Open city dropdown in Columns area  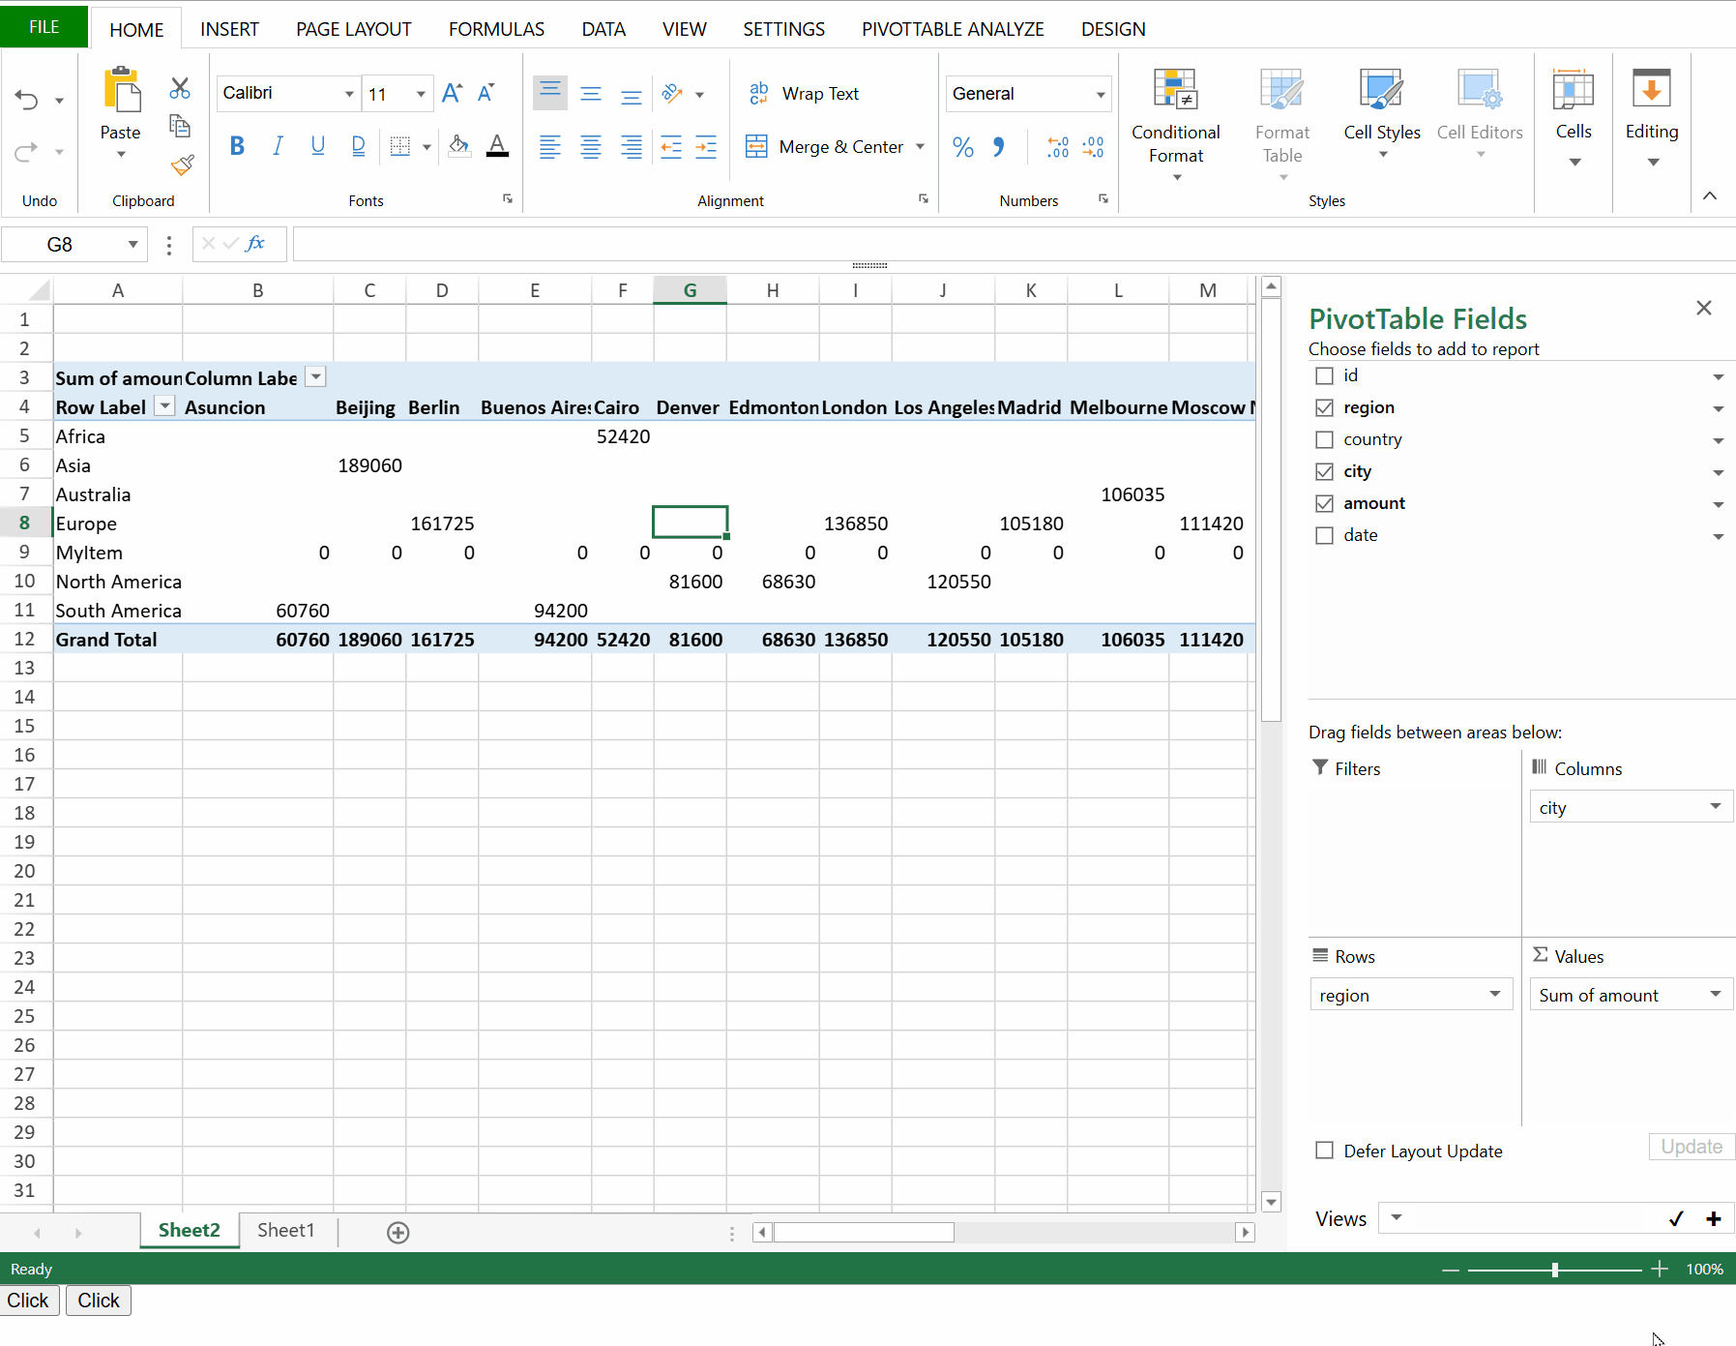pyautogui.click(x=1716, y=806)
